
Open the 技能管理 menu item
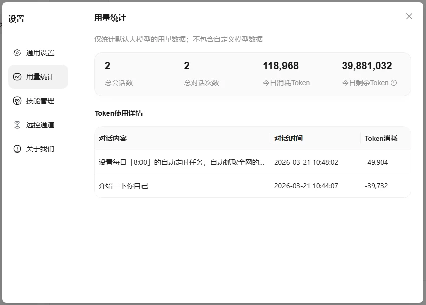pos(38,100)
